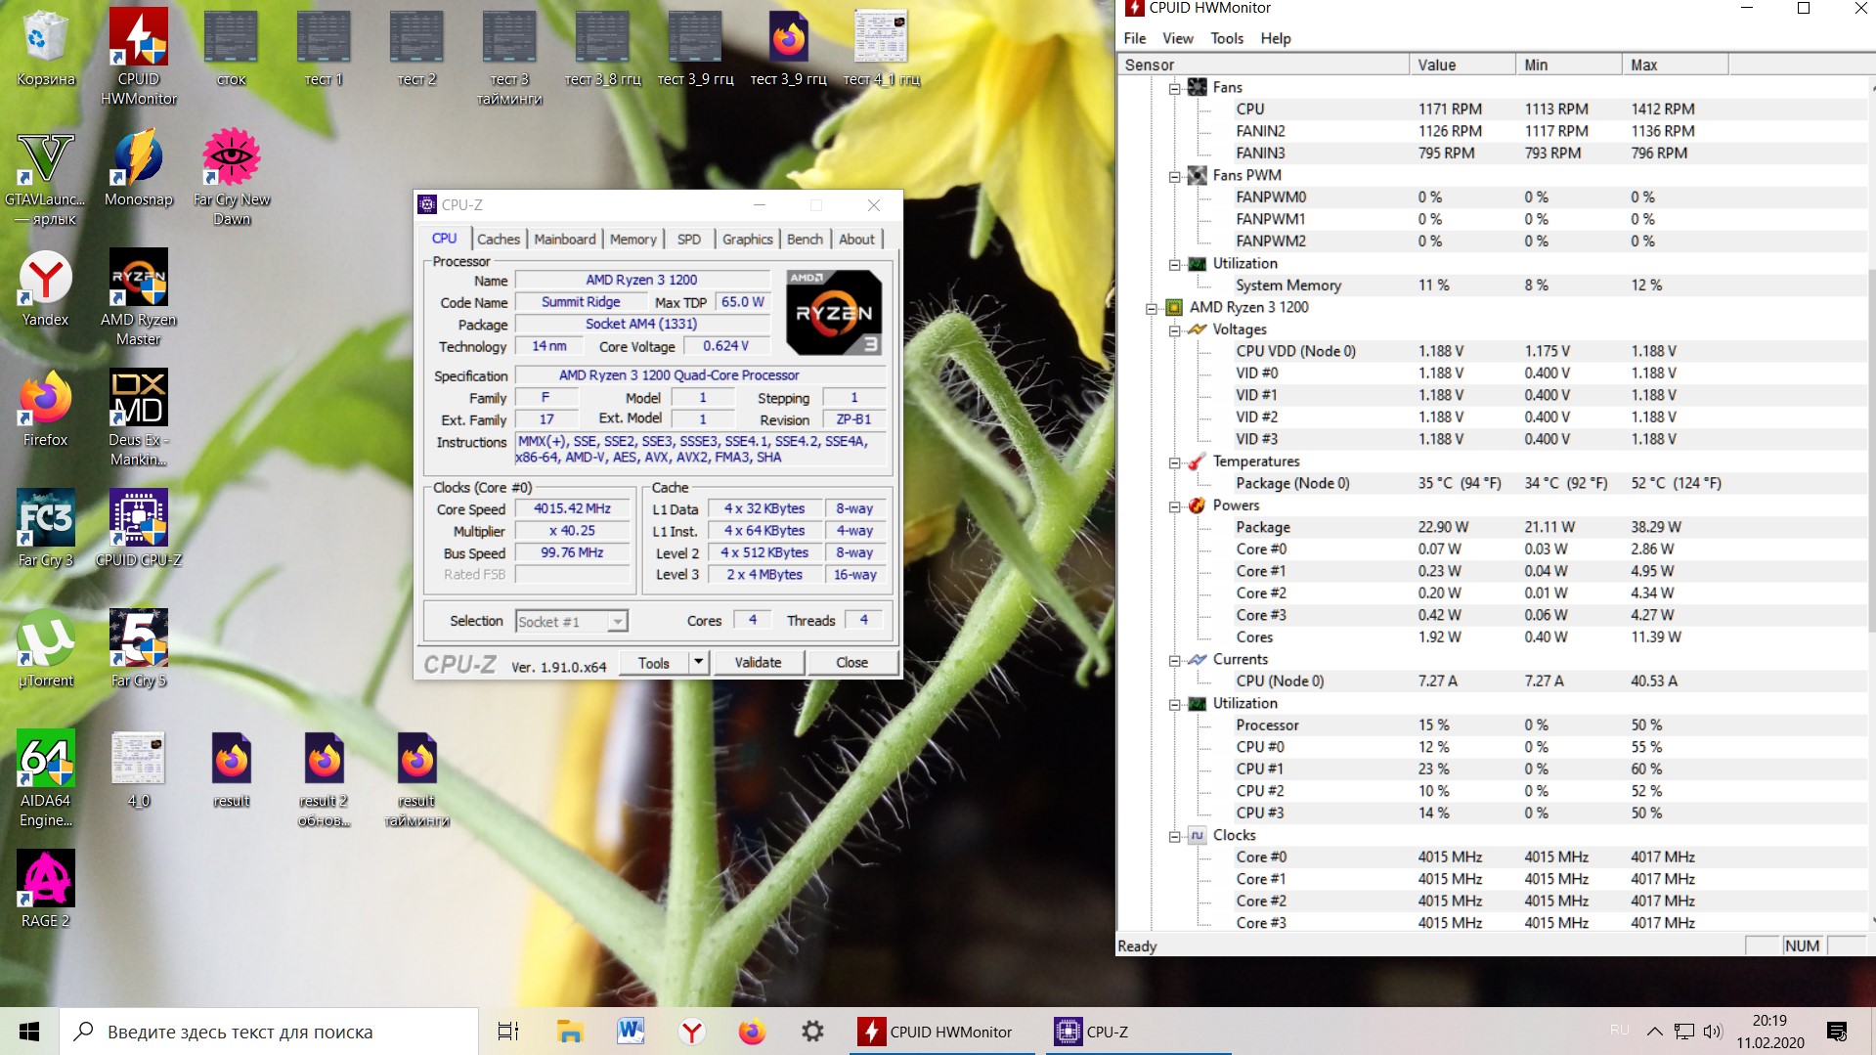Image resolution: width=1876 pixels, height=1055 pixels.
Task: Open Microsoft Word from the taskbar
Action: point(631,1032)
